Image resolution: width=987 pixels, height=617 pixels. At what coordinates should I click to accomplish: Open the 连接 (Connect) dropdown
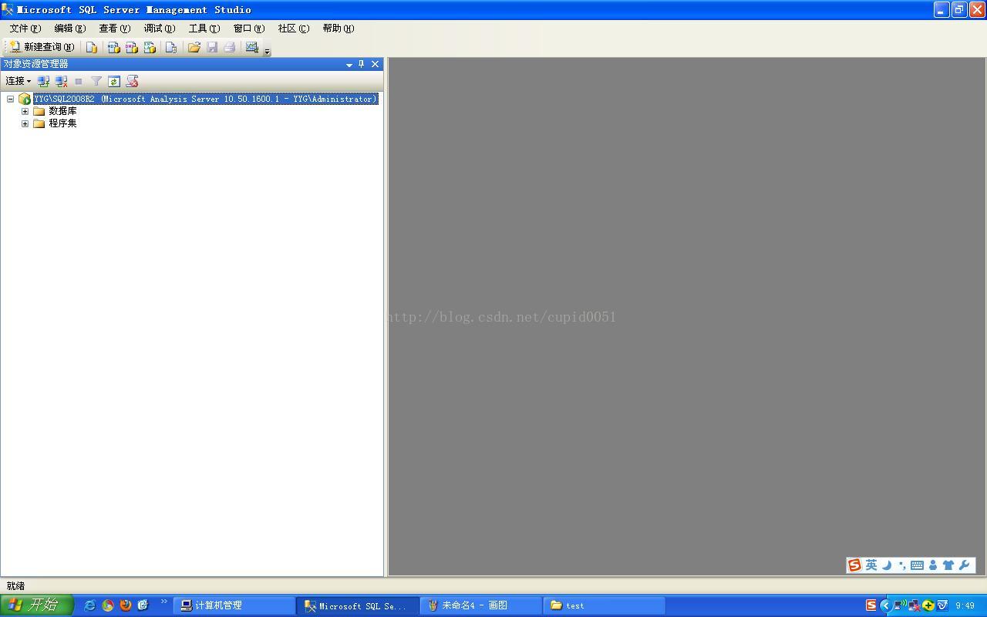click(x=18, y=81)
